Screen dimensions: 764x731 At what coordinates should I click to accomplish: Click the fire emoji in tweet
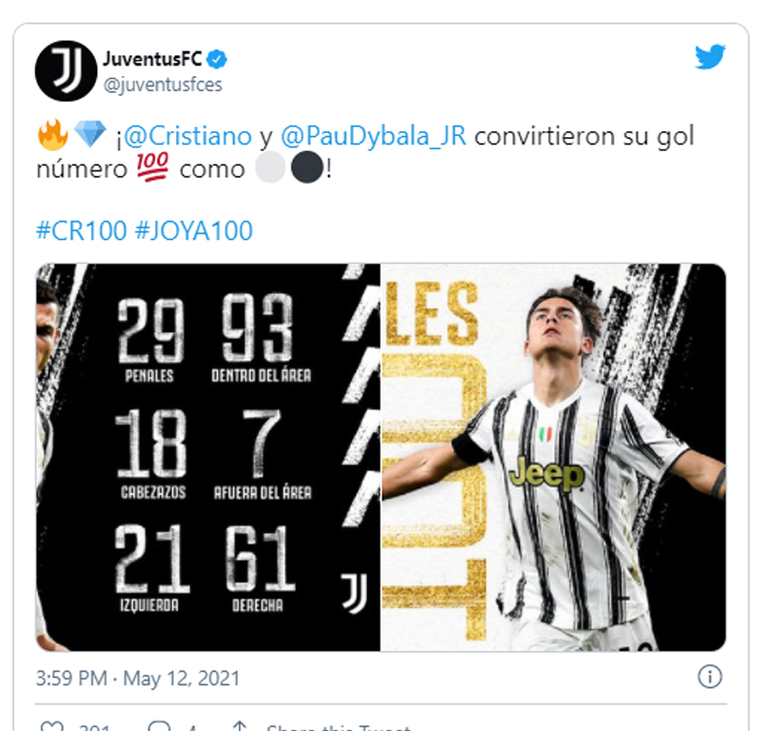(x=52, y=134)
